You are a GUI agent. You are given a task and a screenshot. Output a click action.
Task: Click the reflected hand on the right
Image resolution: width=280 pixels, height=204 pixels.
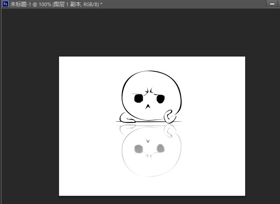(169, 129)
